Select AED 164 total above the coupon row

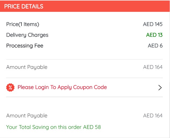pyautogui.click(x=153, y=67)
